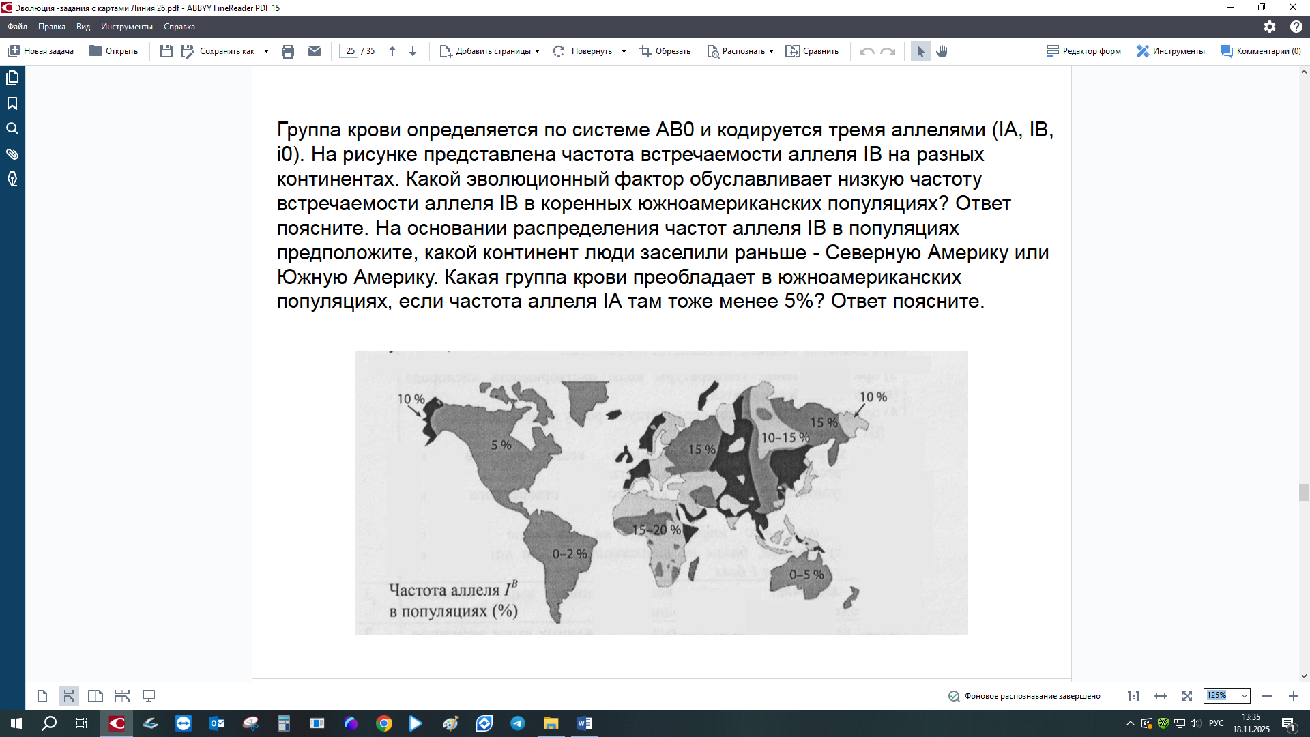Open the Правка menu
This screenshot has width=1310, height=737.
(52, 27)
